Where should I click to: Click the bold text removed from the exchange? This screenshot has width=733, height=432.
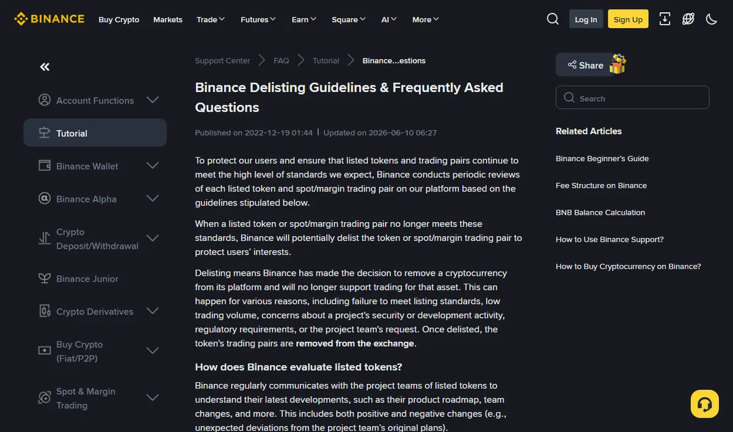click(x=355, y=344)
